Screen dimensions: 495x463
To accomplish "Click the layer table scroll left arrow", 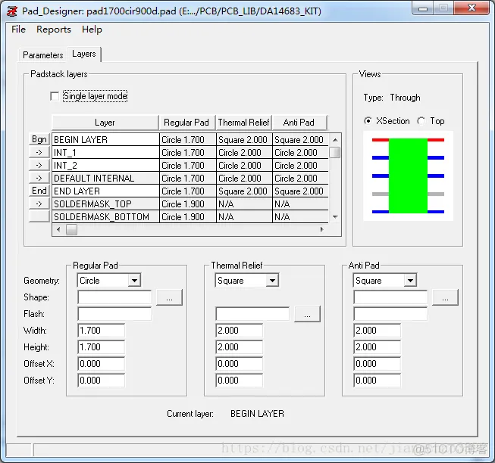I will (58, 229).
